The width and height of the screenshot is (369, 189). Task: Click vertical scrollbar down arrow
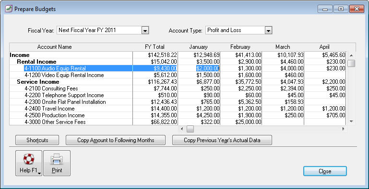click(351, 122)
